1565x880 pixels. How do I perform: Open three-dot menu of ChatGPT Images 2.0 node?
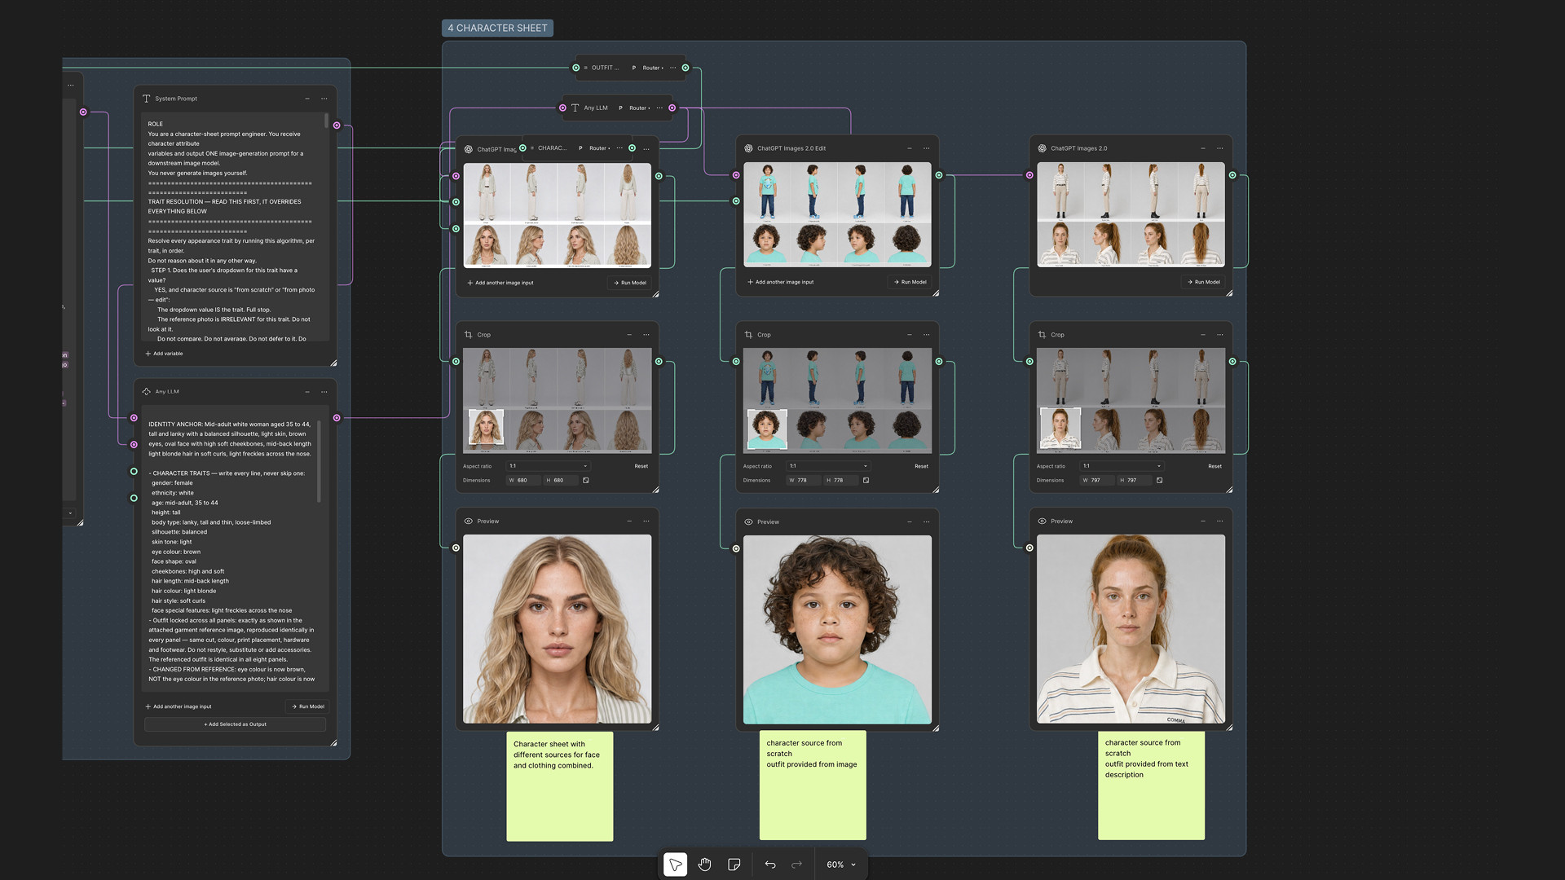(x=1220, y=148)
